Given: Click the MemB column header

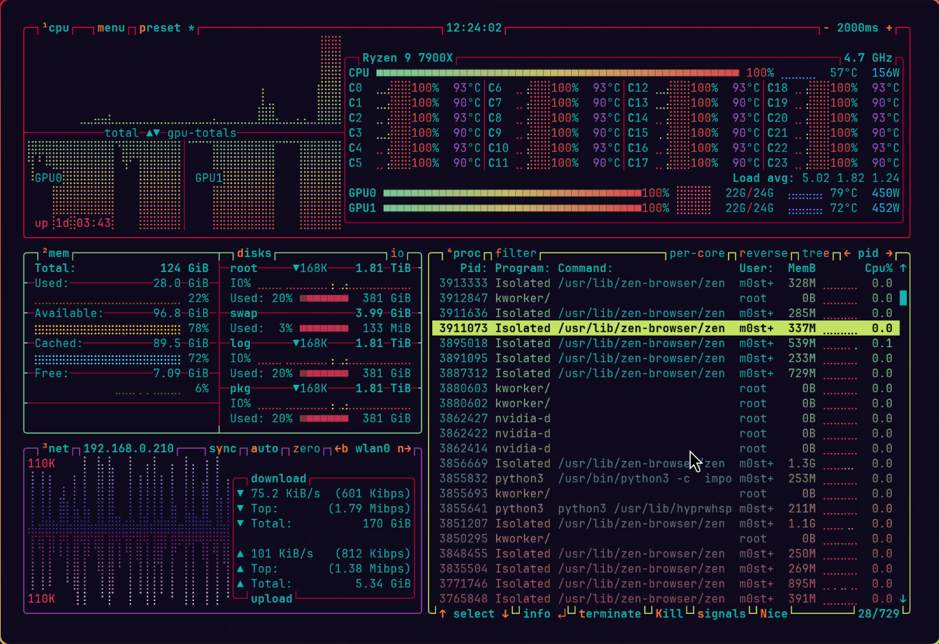Looking at the screenshot, I should coord(802,268).
